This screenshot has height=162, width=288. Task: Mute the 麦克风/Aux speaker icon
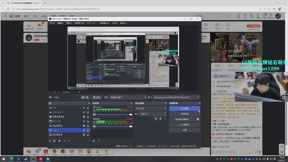[x=94, y=114]
